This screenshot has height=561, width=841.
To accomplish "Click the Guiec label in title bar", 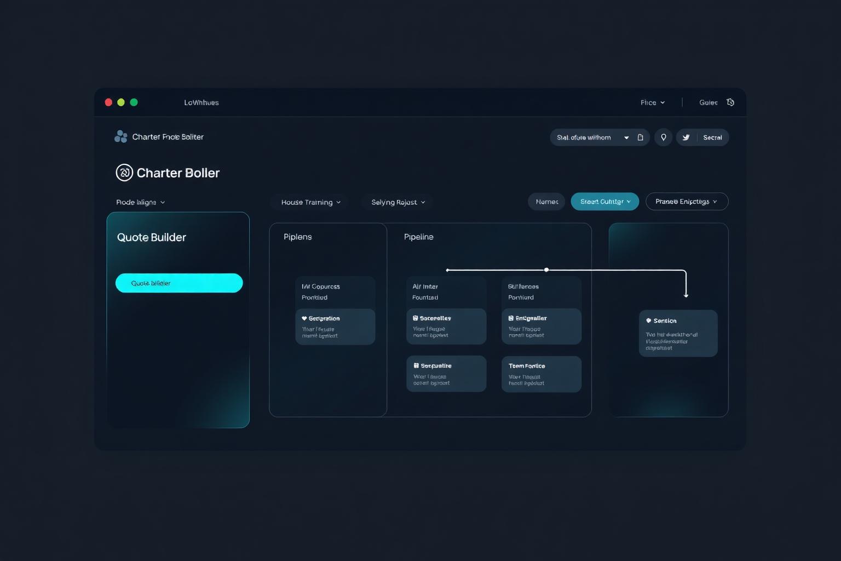I will [708, 102].
